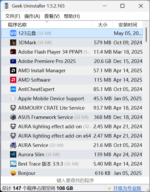Click the 总计 147 个程序 status text
Screen dimensions: 150x192
point(37,188)
